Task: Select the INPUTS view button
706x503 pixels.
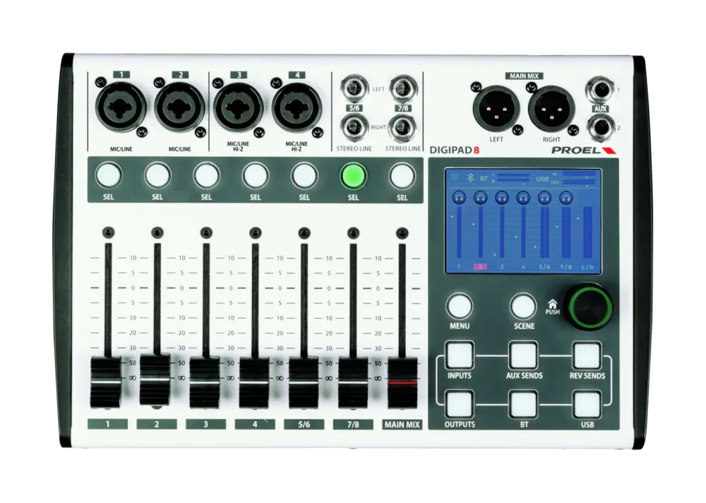Action: point(460,355)
